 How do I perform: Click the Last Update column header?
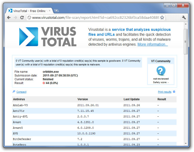coord(131,99)
